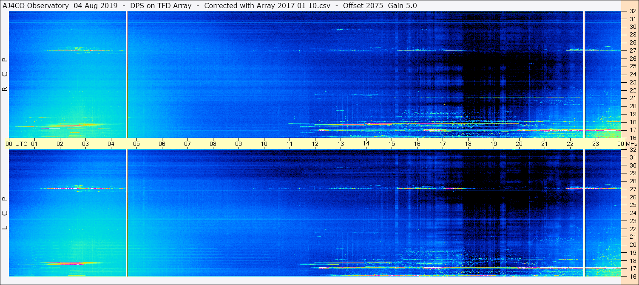Click the 02 UTC hour label
This screenshot has height=285, width=639.
(60, 144)
